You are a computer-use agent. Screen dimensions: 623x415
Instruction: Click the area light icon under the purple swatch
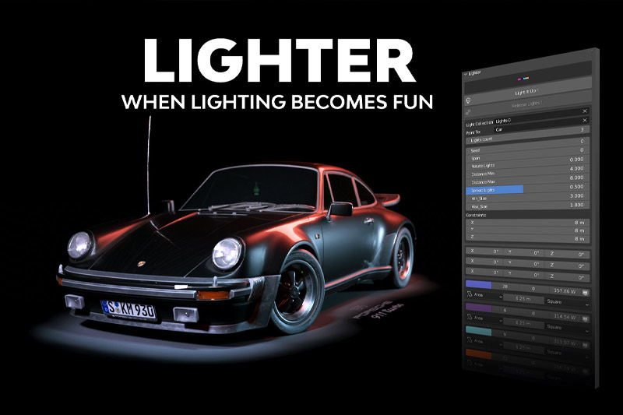tap(470, 318)
